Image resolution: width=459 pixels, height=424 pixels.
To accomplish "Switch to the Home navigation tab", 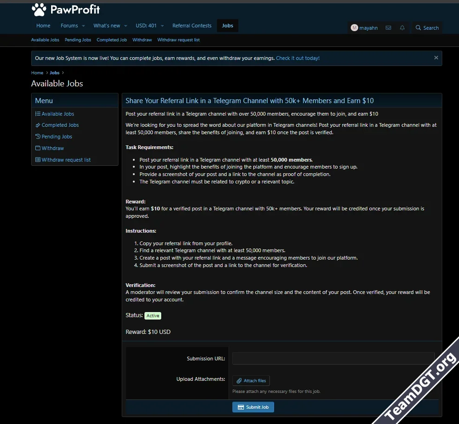I will [x=43, y=26].
